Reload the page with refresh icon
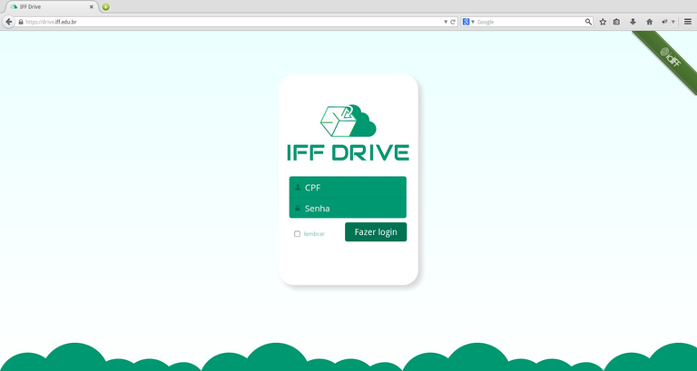Image resolution: width=697 pixels, height=371 pixels. 453,22
